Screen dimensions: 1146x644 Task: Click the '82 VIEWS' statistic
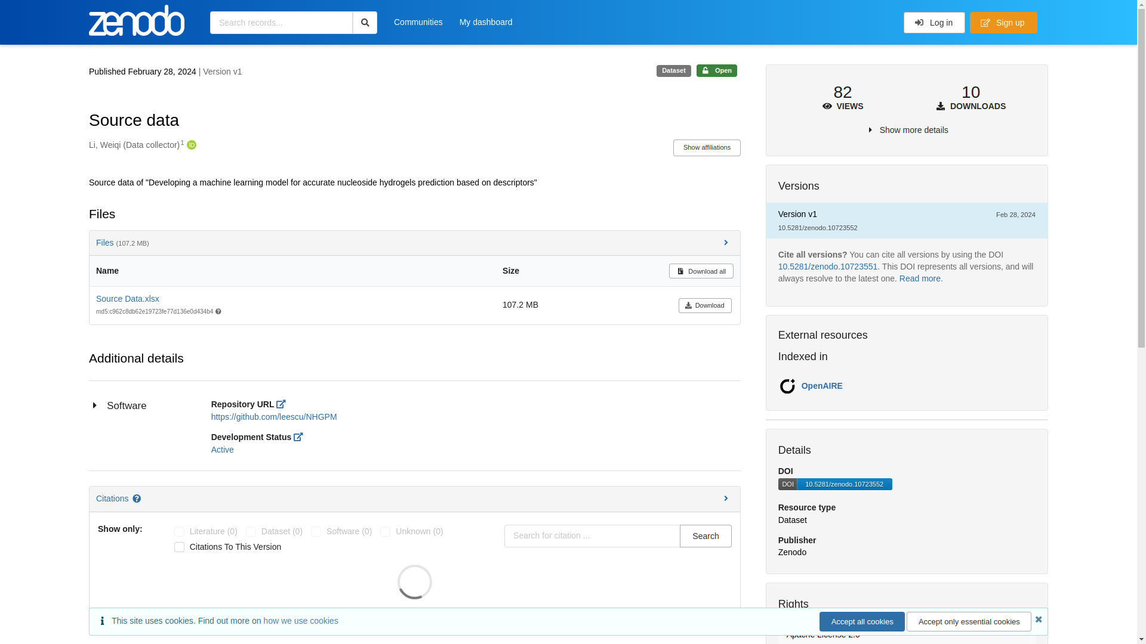pos(843,98)
